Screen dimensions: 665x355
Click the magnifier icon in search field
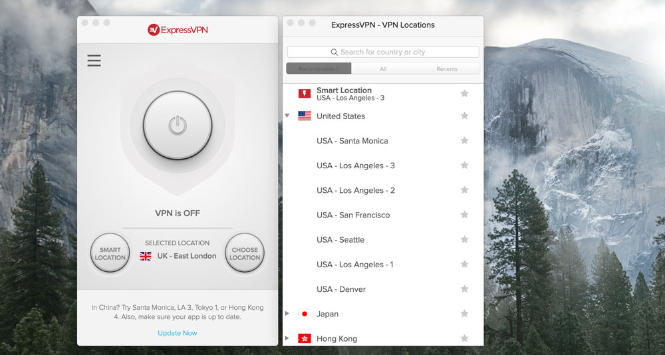[334, 52]
